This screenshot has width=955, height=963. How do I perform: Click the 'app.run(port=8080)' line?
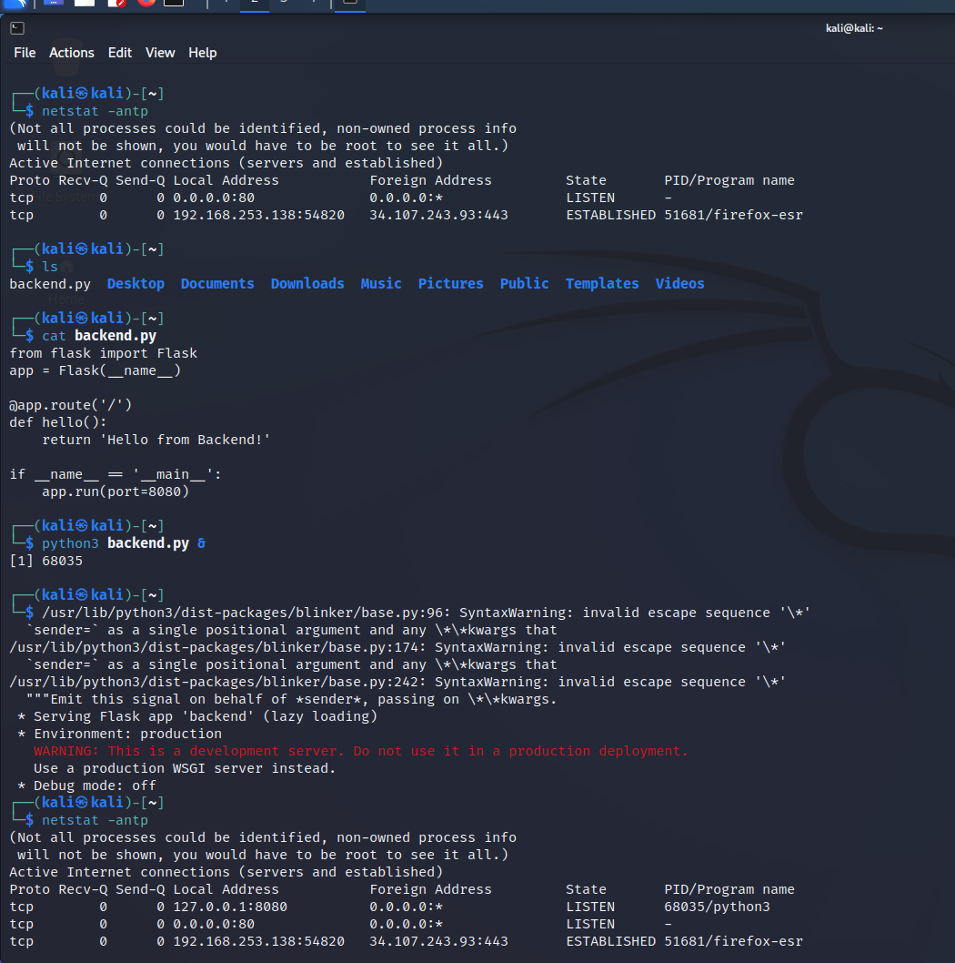[x=116, y=492]
